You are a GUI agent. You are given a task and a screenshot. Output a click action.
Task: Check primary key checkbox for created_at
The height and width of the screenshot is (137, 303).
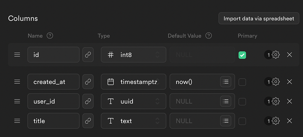coord(242,82)
